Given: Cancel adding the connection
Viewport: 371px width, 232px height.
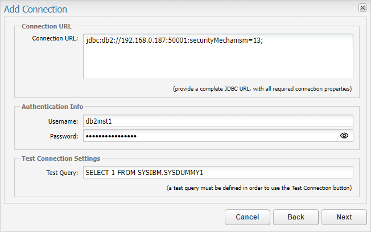Looking at the screenshot, I should pyautogui.click(x=248, y=217).
